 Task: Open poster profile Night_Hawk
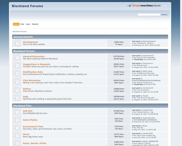147,71
